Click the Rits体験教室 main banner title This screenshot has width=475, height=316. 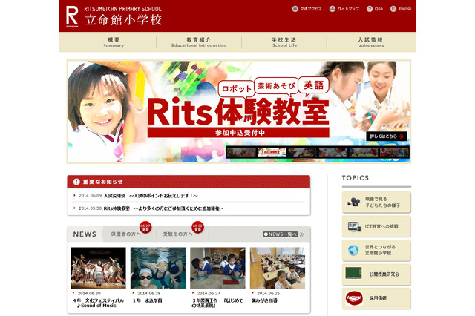click(238, 112)
